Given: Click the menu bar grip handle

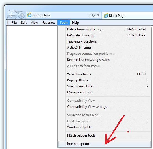Looking at the screenshot, I should [8, 23].
